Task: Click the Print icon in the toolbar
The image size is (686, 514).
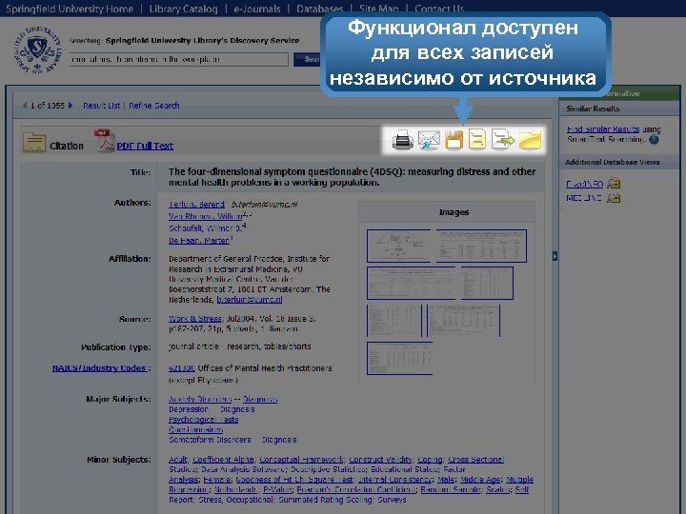Action: pos(402,140)
